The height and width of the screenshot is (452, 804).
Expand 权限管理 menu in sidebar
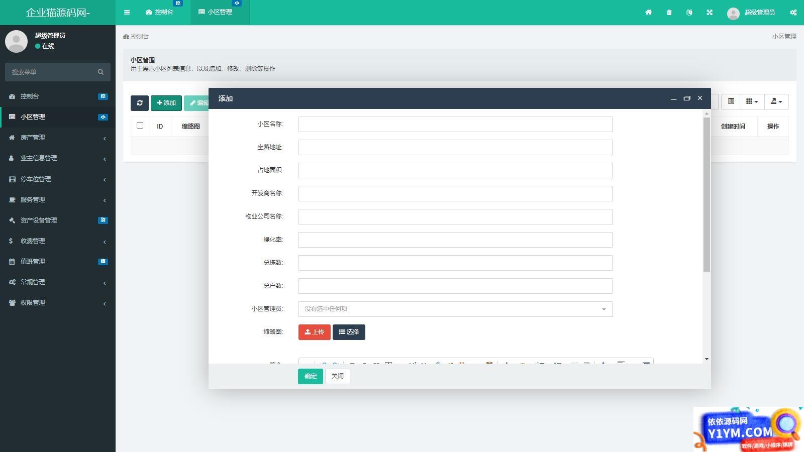(58, 302)
